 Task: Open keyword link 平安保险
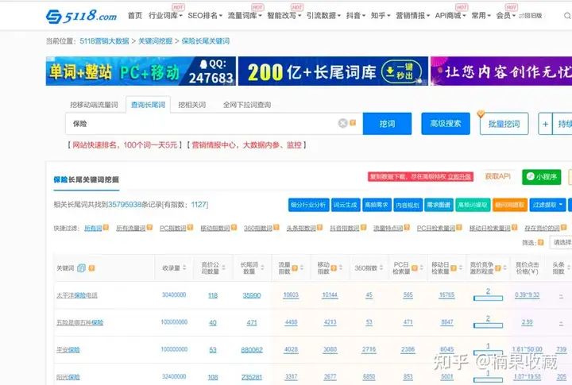(68, 350)
